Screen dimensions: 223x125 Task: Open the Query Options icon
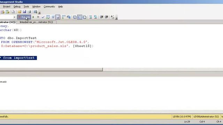pyautogui.click(x=53, y=17)
